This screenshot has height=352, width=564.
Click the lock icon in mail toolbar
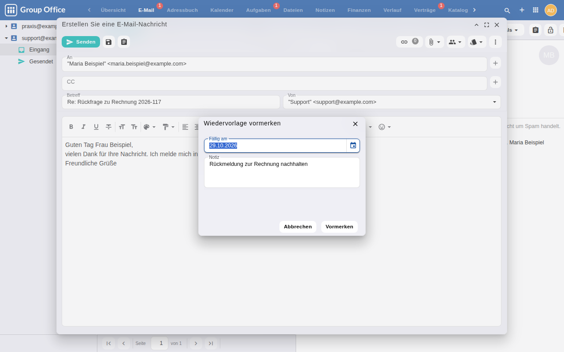550,30
